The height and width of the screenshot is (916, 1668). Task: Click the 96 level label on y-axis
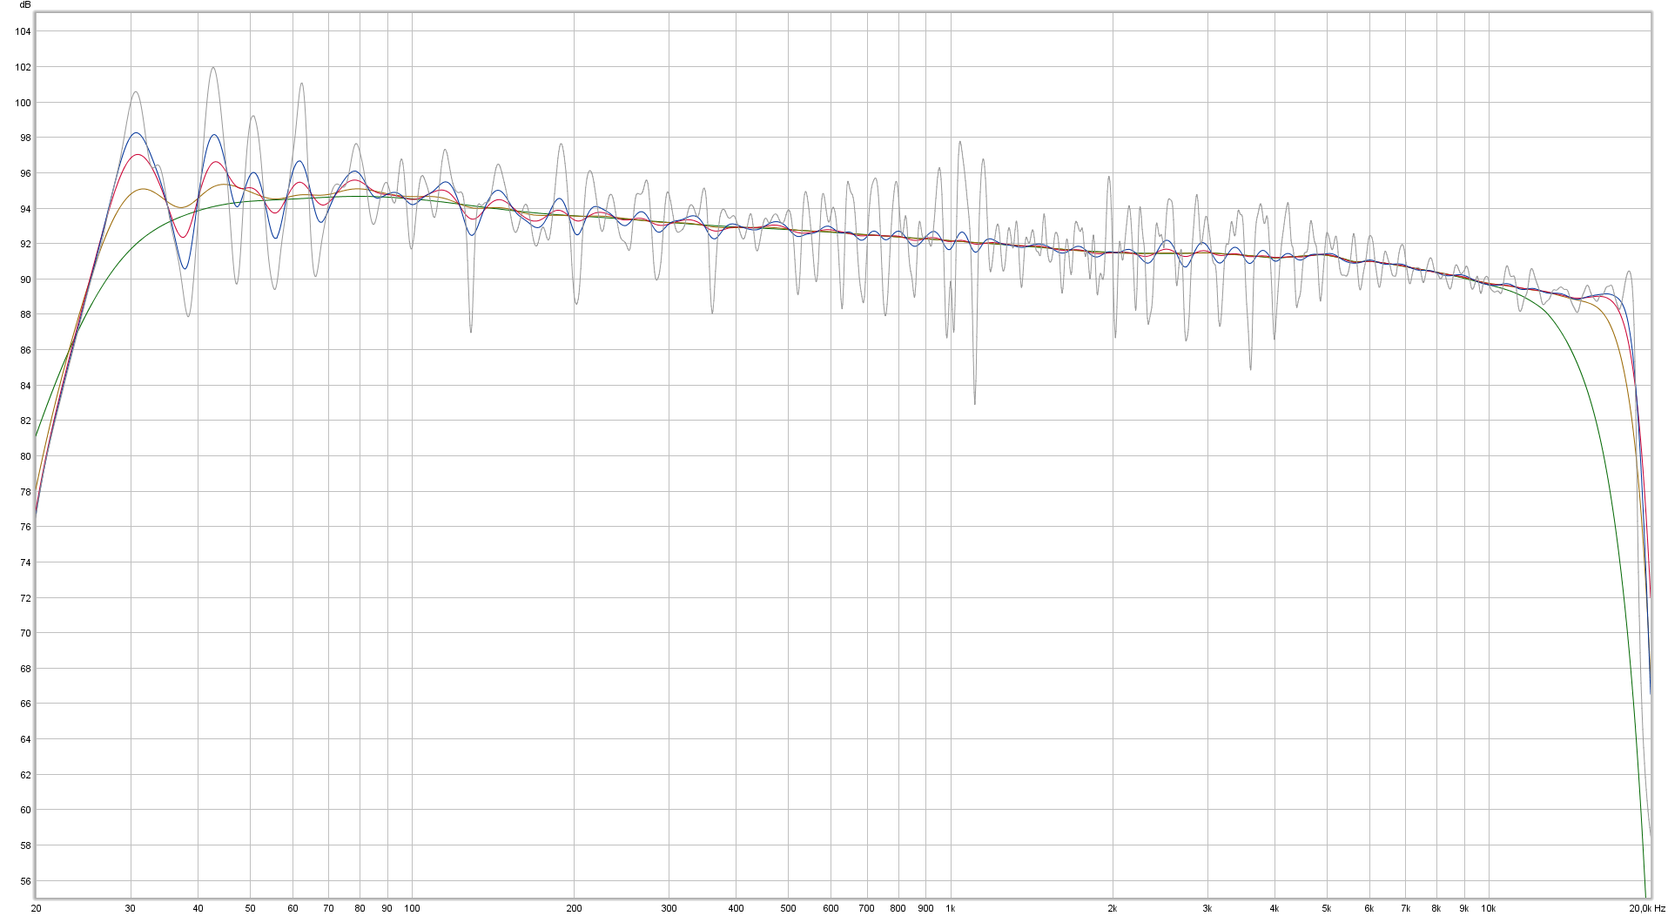point(25,173)
